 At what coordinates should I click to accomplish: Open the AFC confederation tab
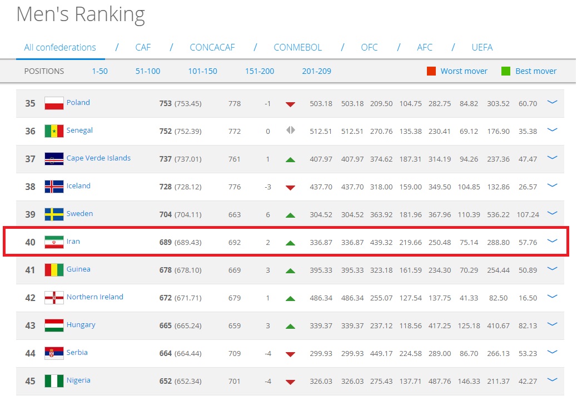coord(425,47)
